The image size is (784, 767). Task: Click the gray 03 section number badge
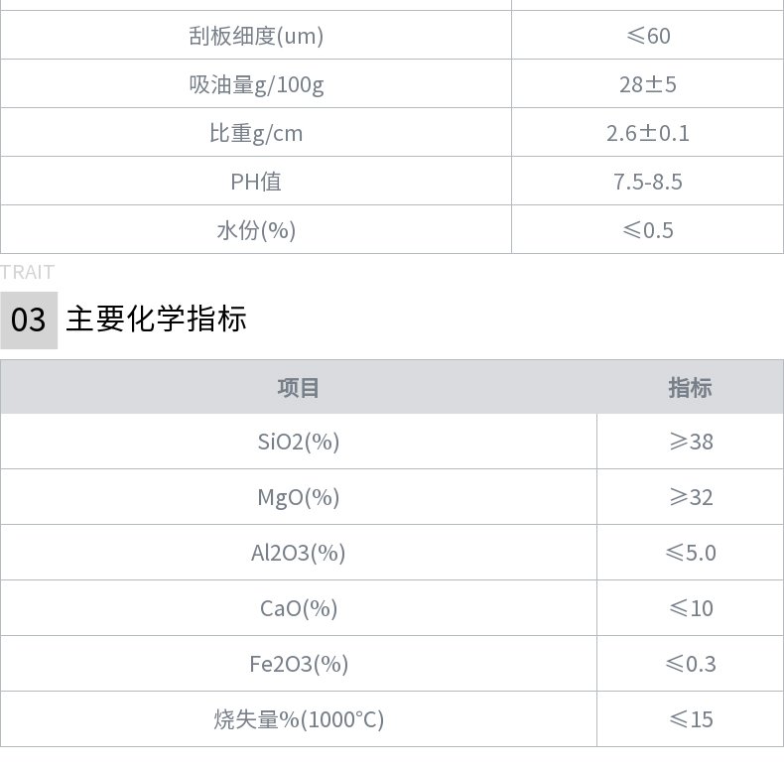click(x=29, y=320)
